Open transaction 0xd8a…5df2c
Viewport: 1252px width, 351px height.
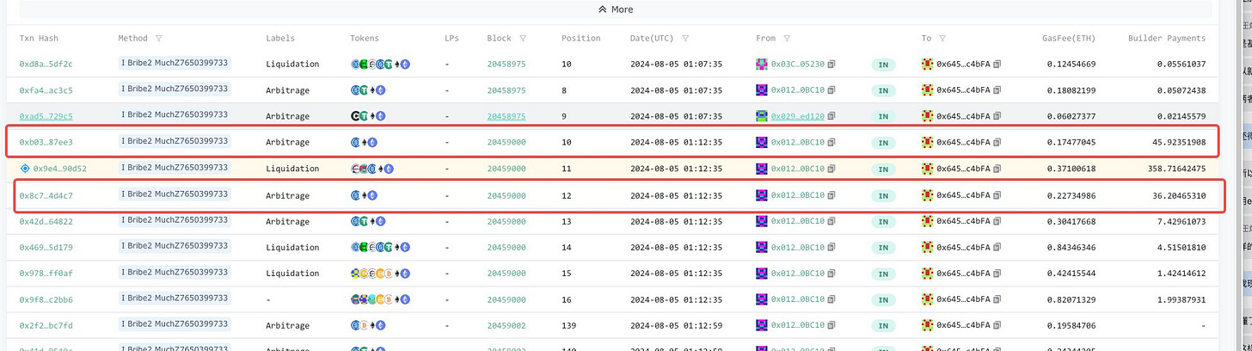pyautogui.click(x=46, y=64)
